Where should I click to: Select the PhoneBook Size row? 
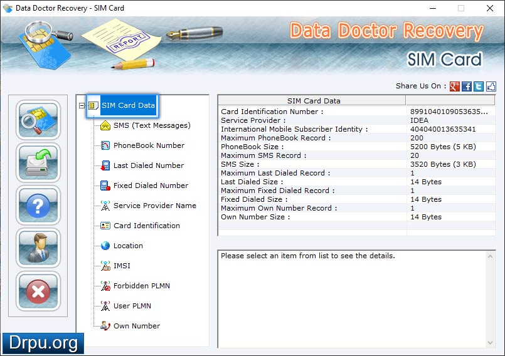click(x=357, y=147)
